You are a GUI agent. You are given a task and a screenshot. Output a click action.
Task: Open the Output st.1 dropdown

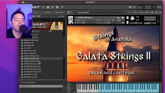(x=85, y=20)
